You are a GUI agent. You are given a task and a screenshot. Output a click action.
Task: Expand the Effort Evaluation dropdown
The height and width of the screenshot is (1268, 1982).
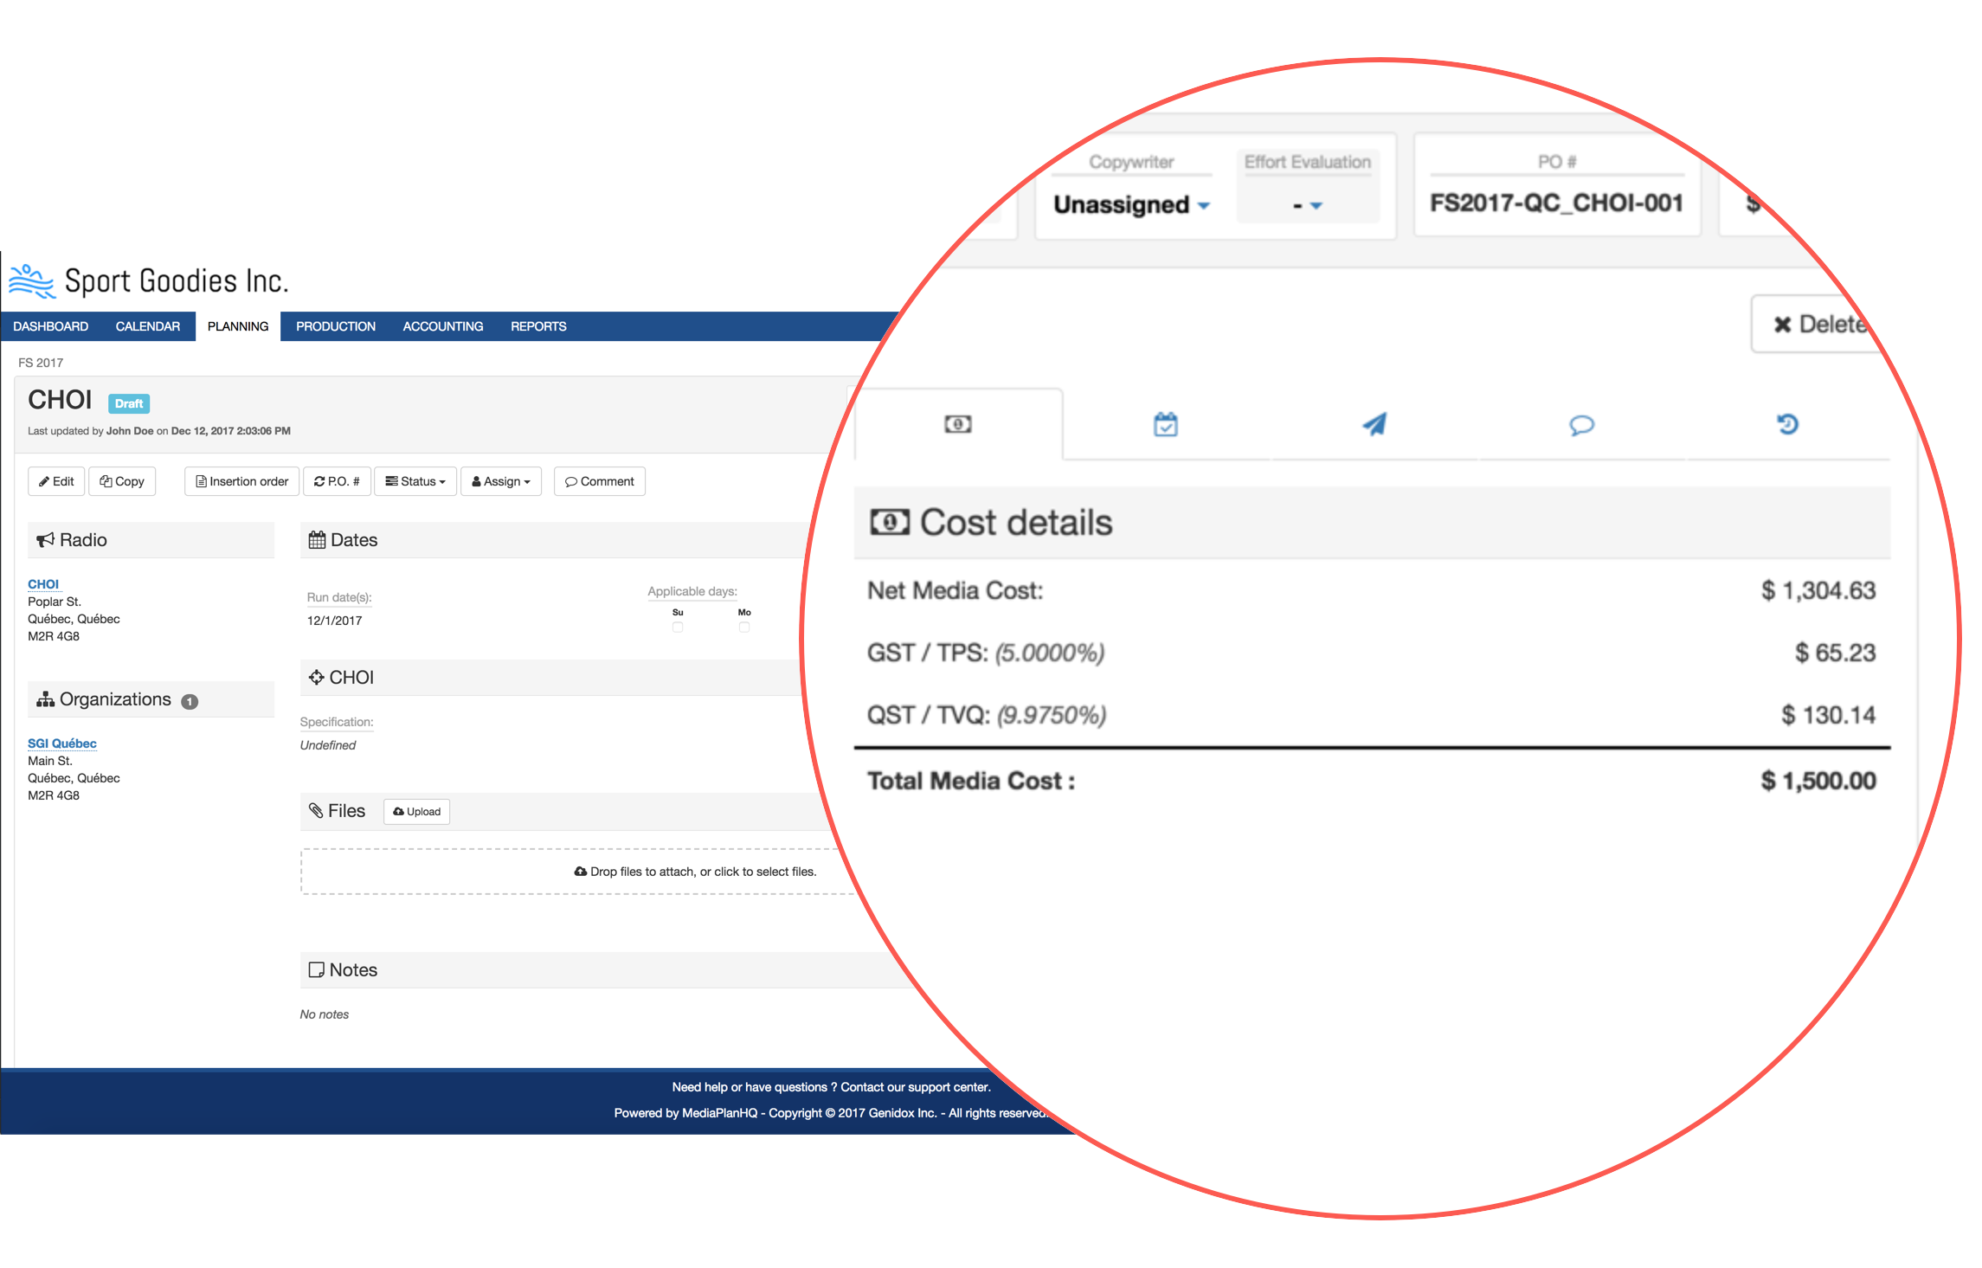1307,205
